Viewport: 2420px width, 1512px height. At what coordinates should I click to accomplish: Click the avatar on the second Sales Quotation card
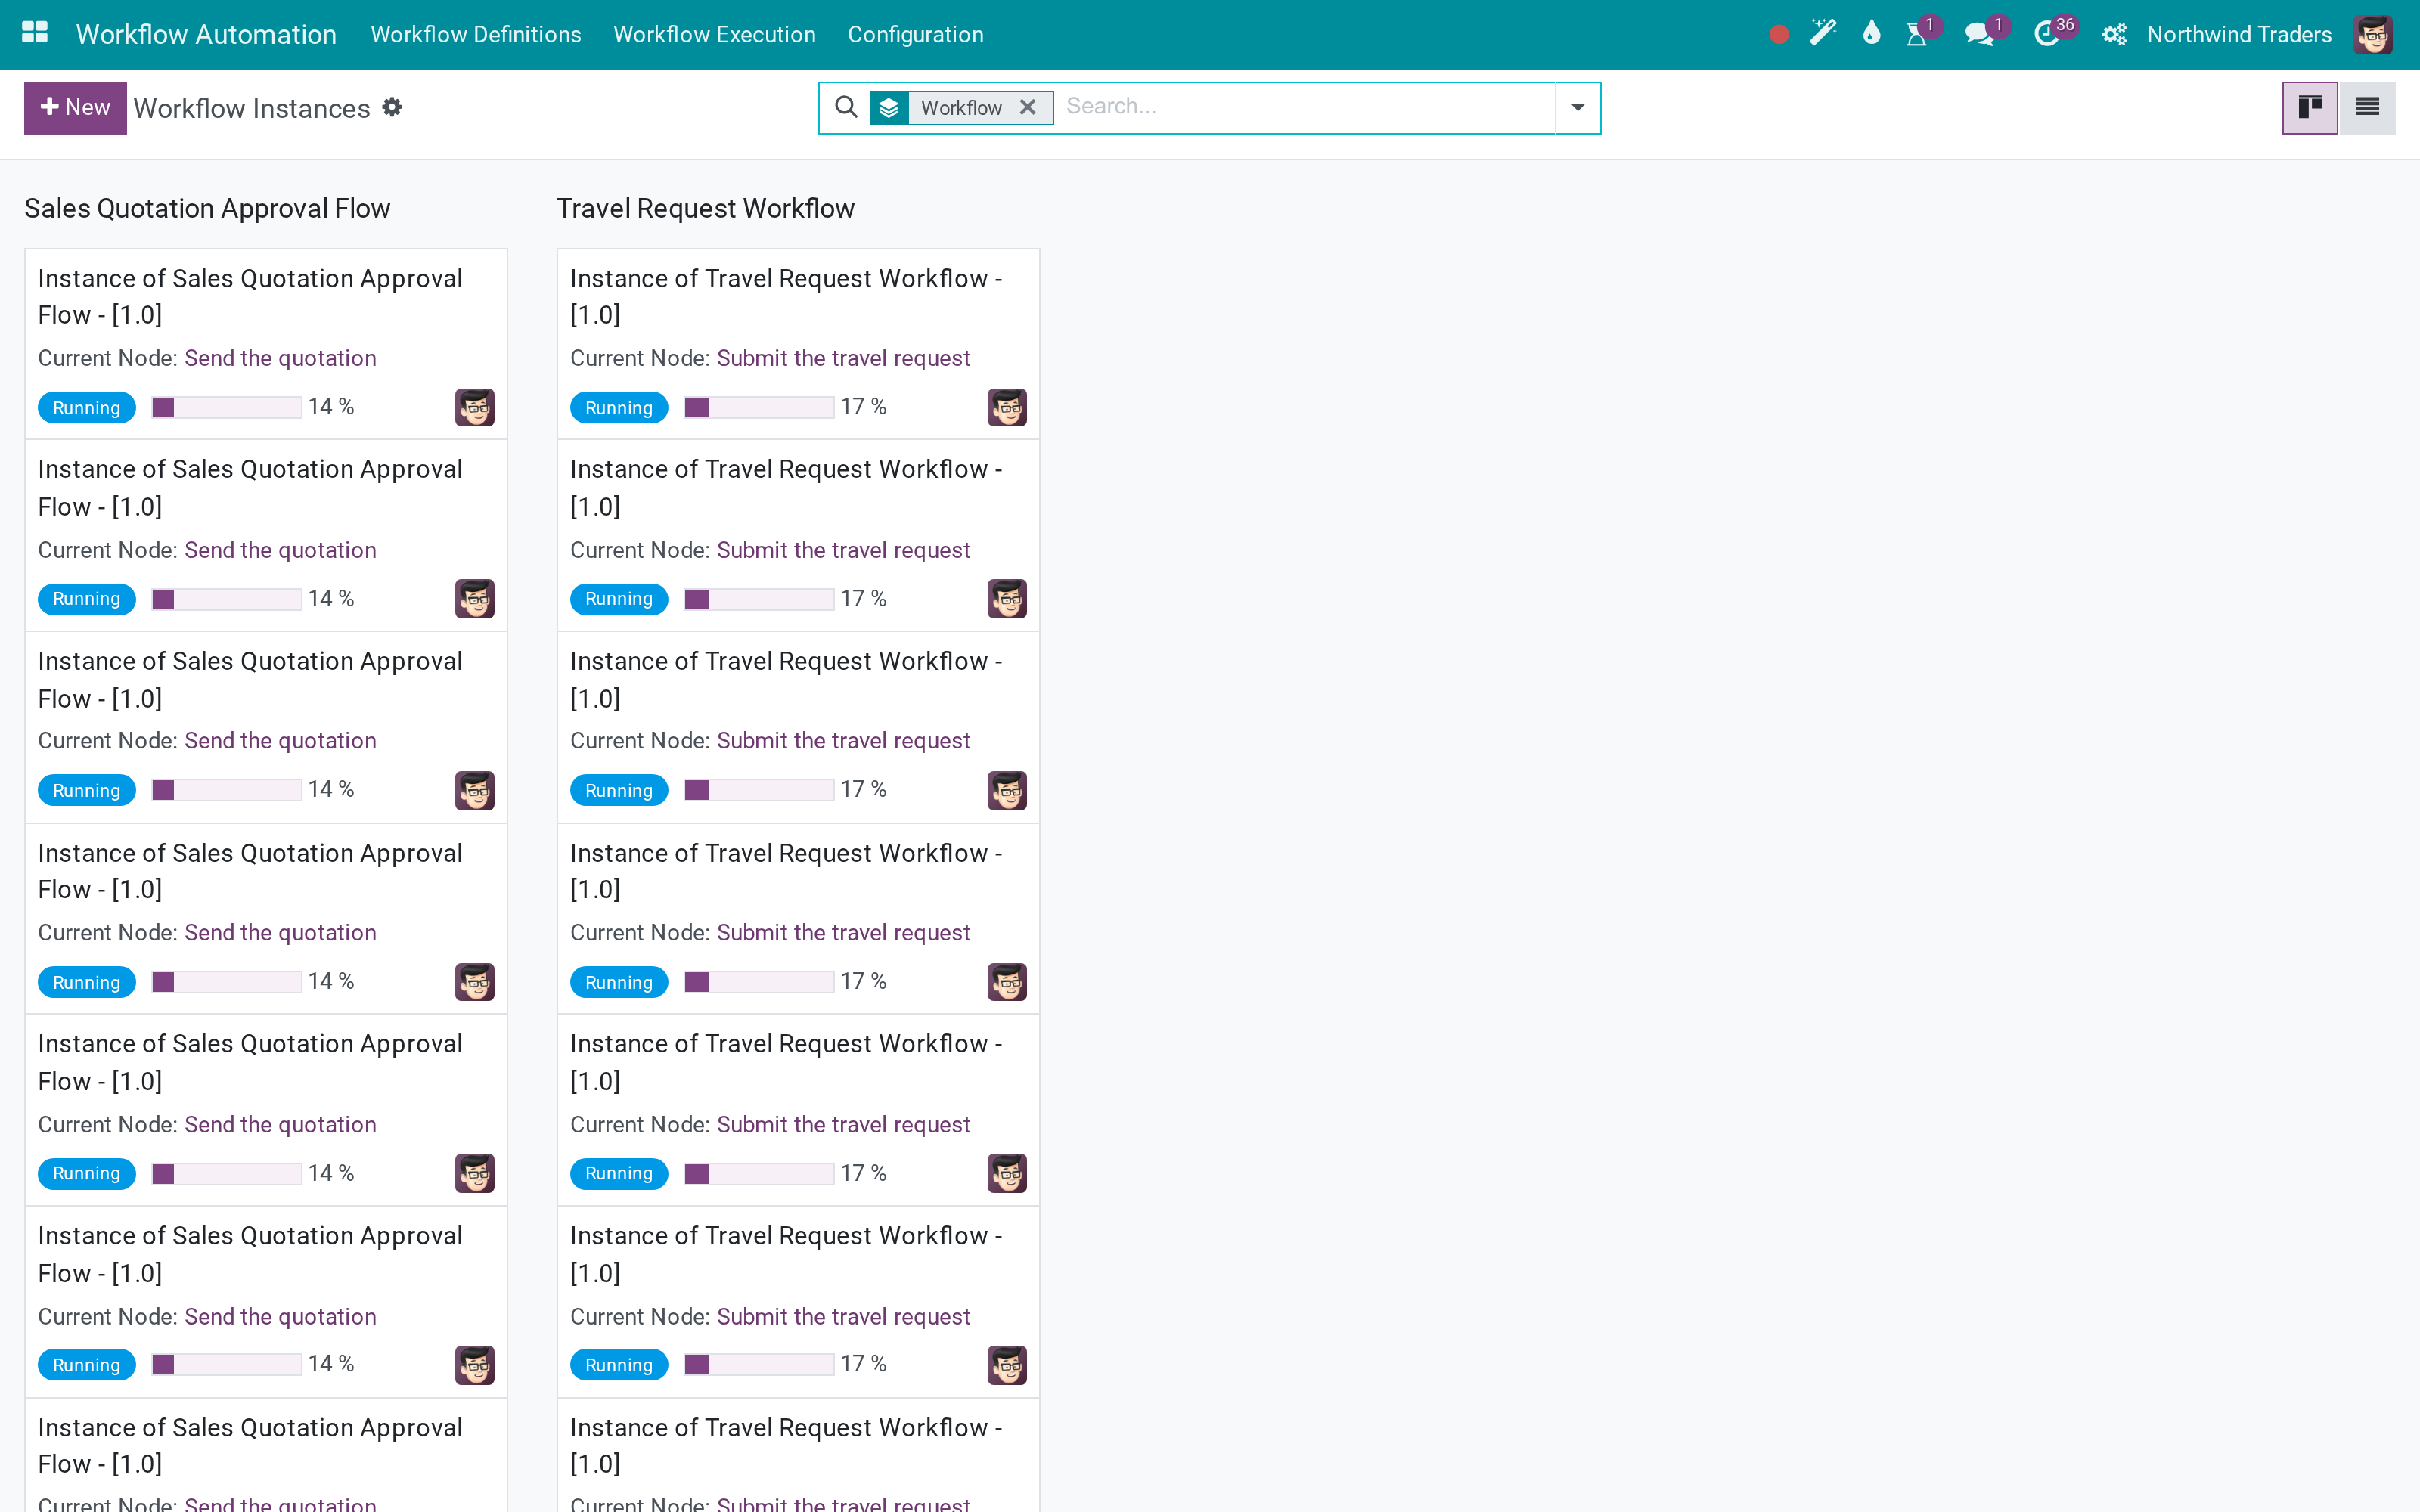coord(475,599)
